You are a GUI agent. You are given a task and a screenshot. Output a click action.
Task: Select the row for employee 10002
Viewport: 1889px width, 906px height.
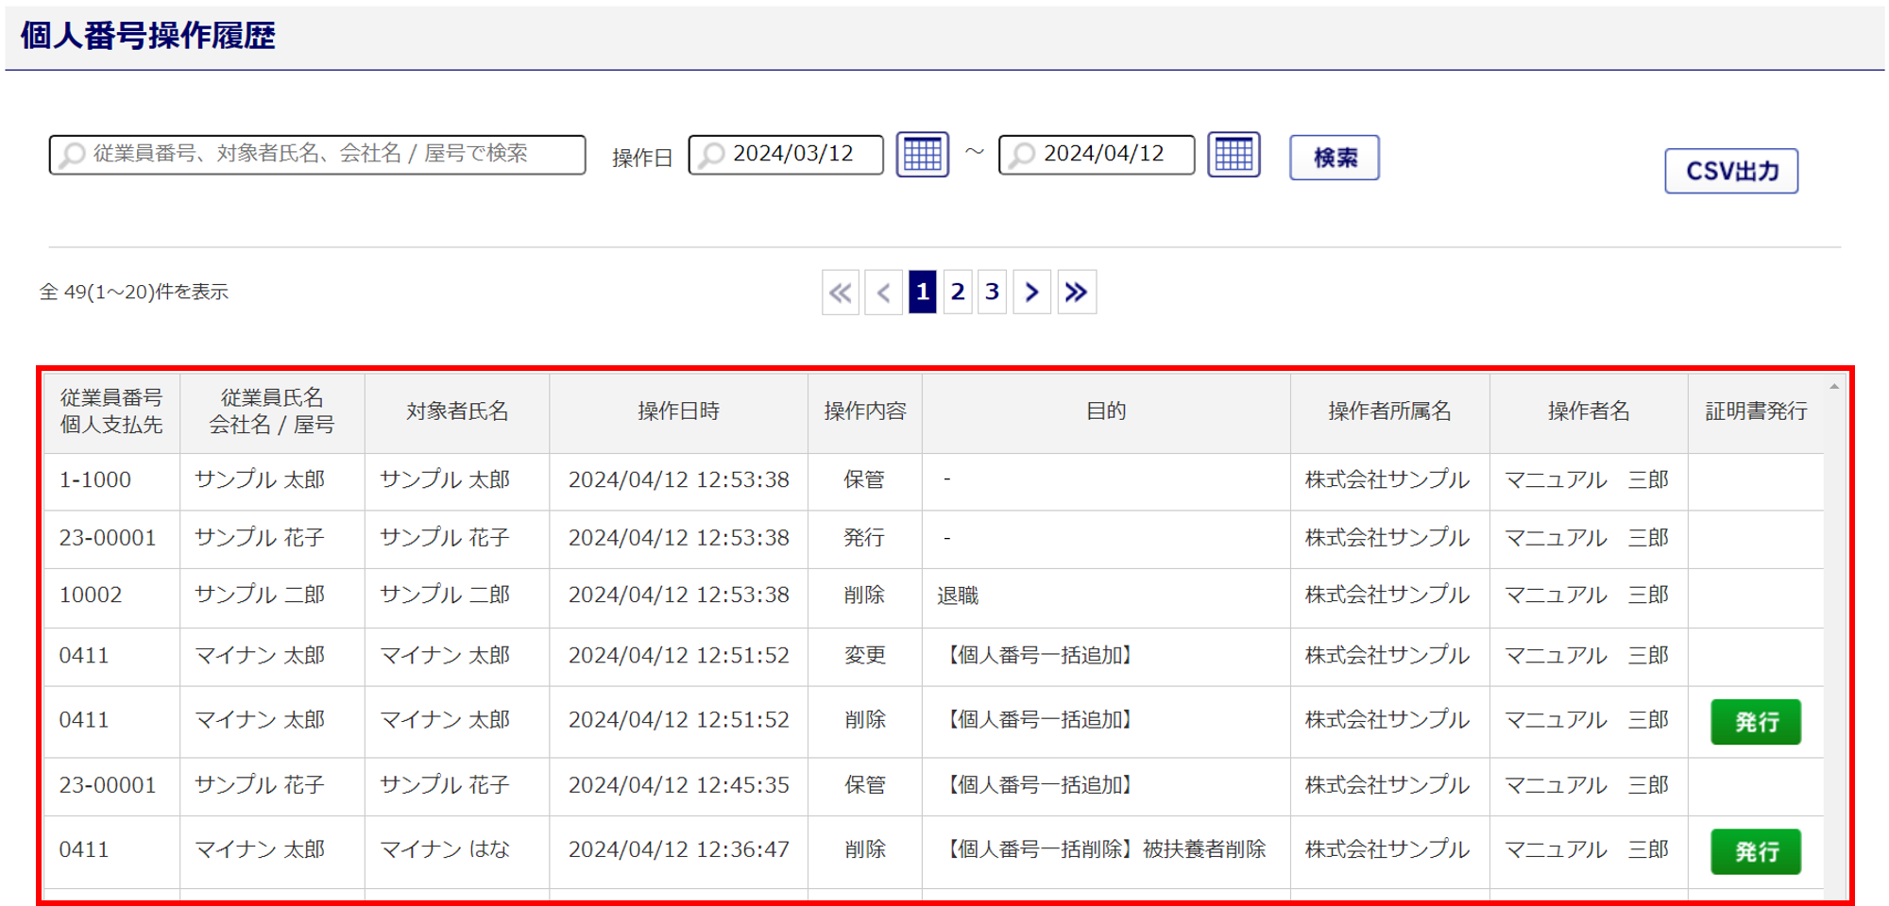pyautogui.click(x=91, y=596)
